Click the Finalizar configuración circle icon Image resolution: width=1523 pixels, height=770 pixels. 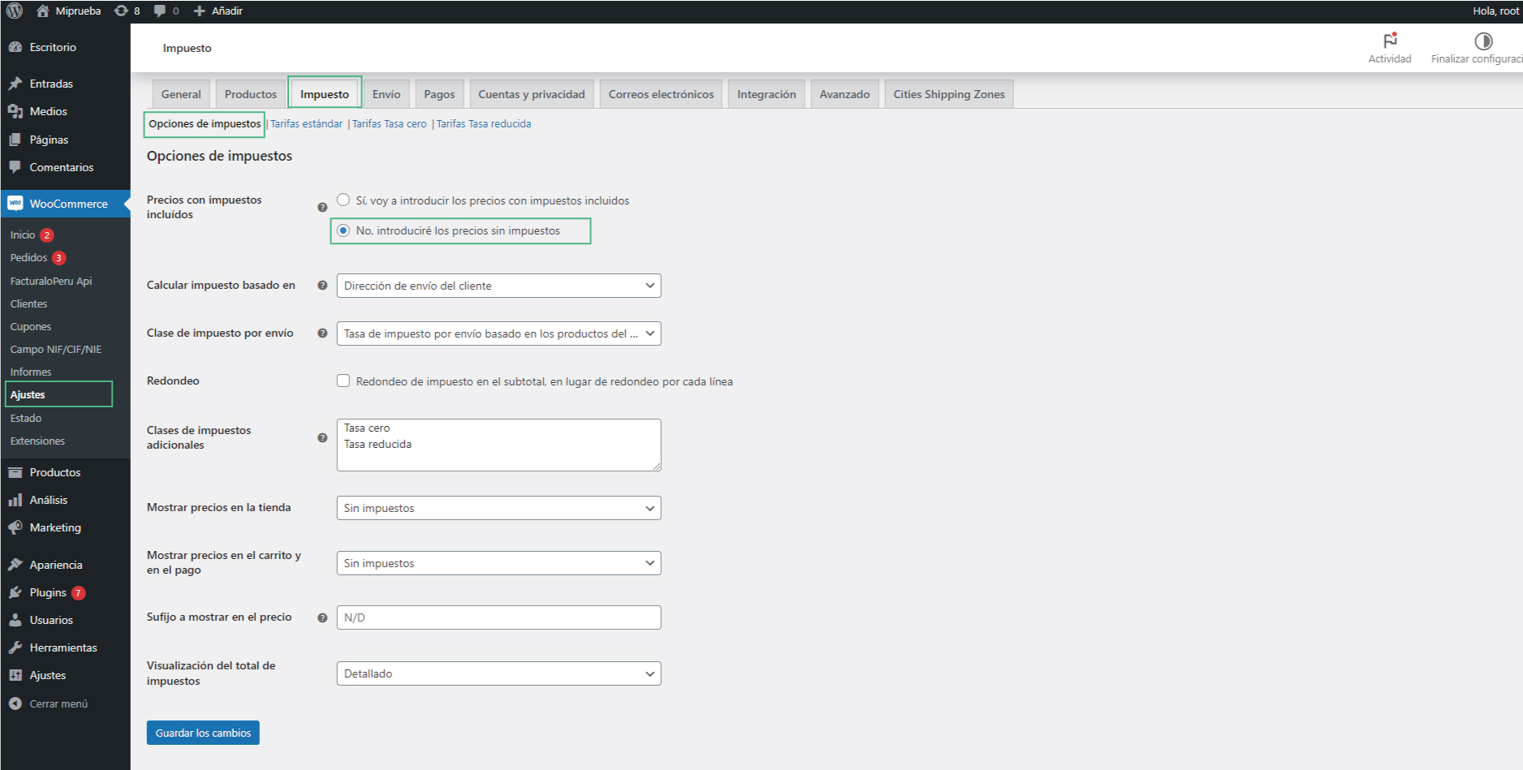[1483, 41]
